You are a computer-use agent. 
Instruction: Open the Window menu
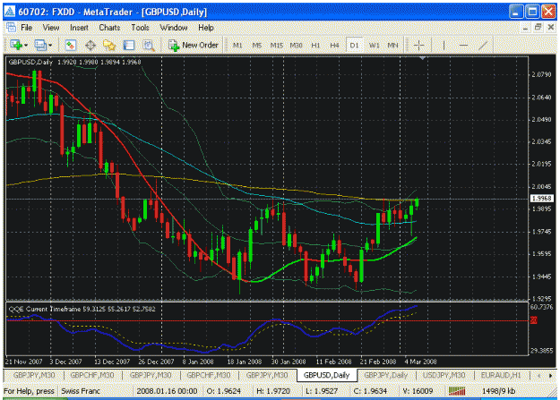pyautogui.click(x=174, y=28)
